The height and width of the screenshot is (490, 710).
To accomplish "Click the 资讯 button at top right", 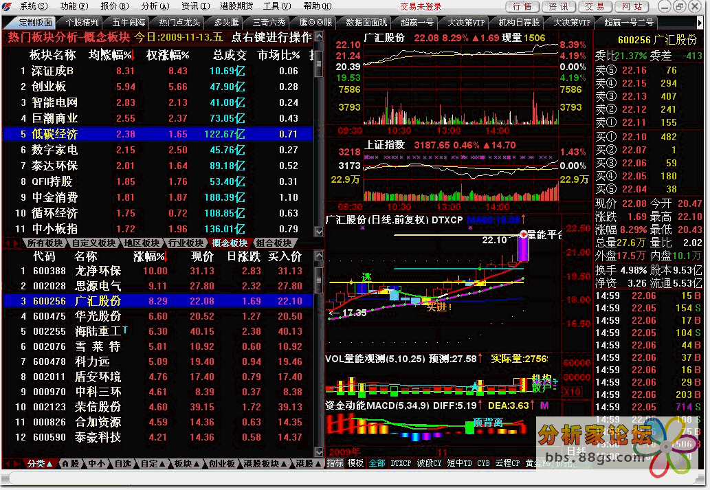I will pyautogui.click(x=558, y=7).
